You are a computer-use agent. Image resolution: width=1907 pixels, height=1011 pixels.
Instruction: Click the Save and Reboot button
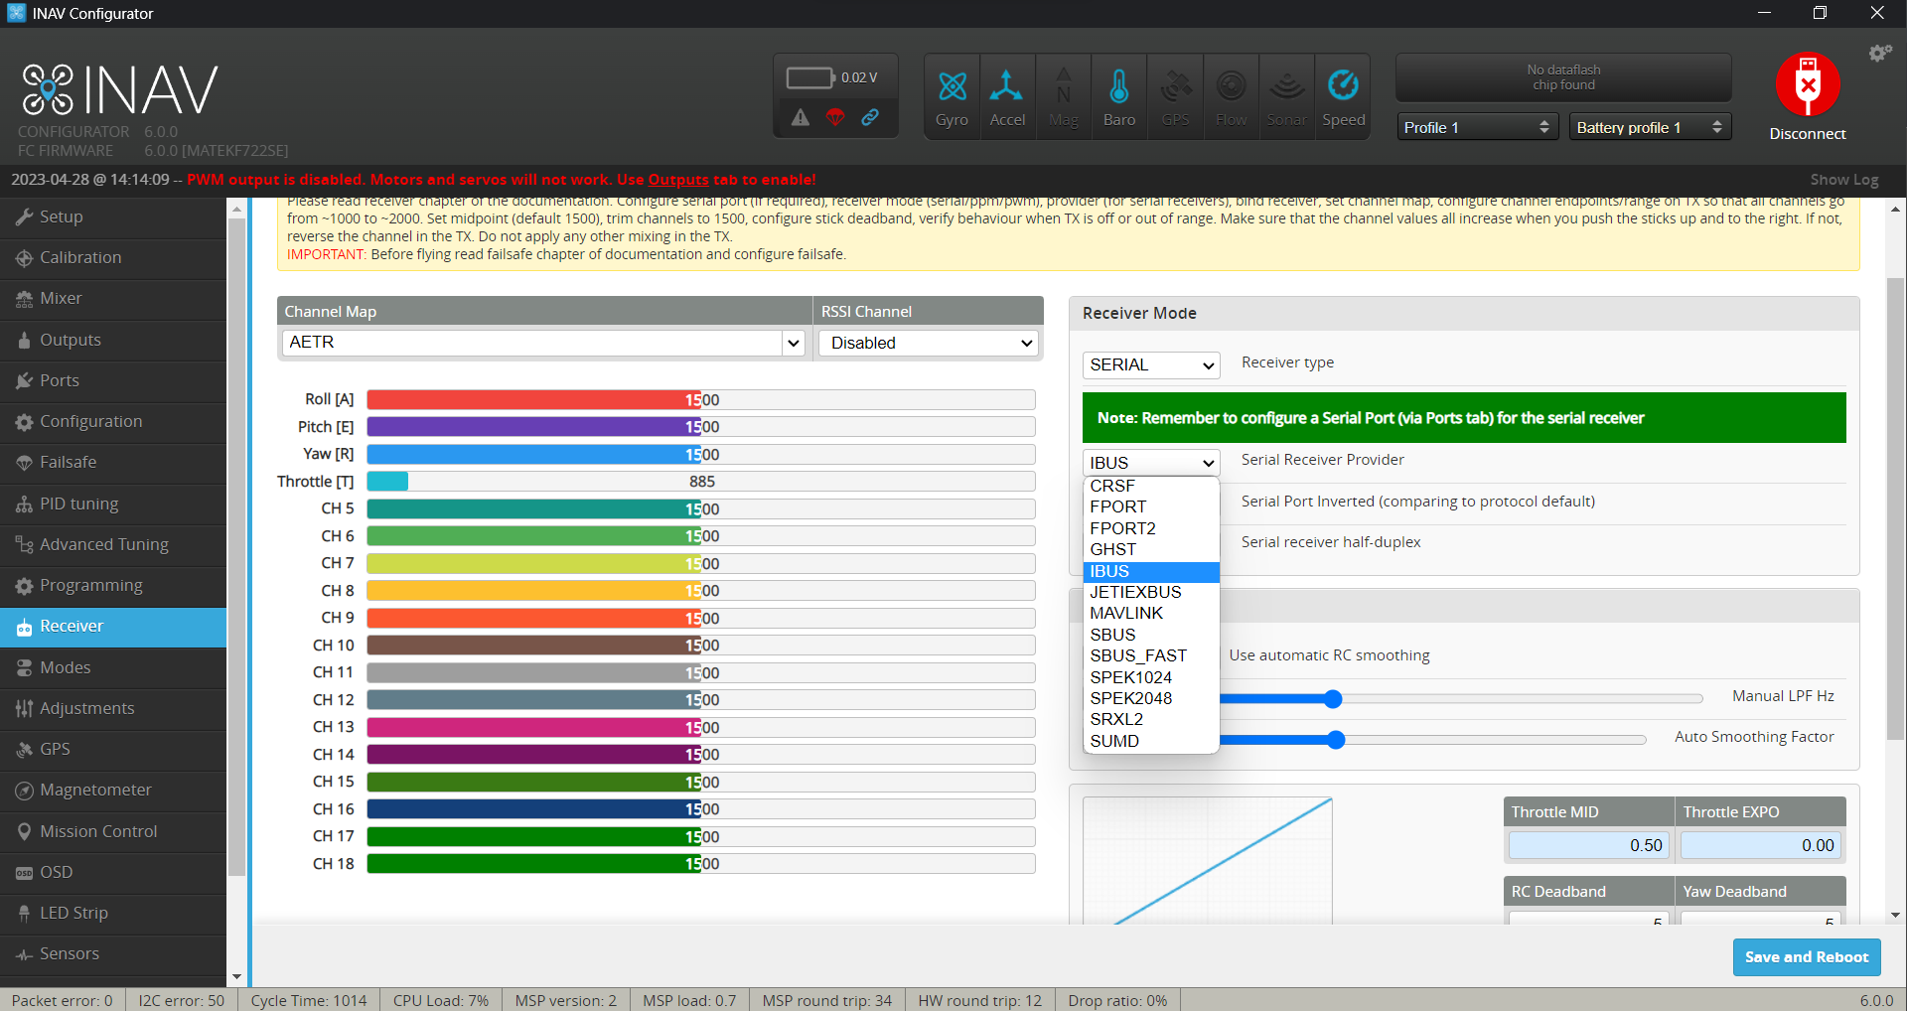(x=1806, y=956)
